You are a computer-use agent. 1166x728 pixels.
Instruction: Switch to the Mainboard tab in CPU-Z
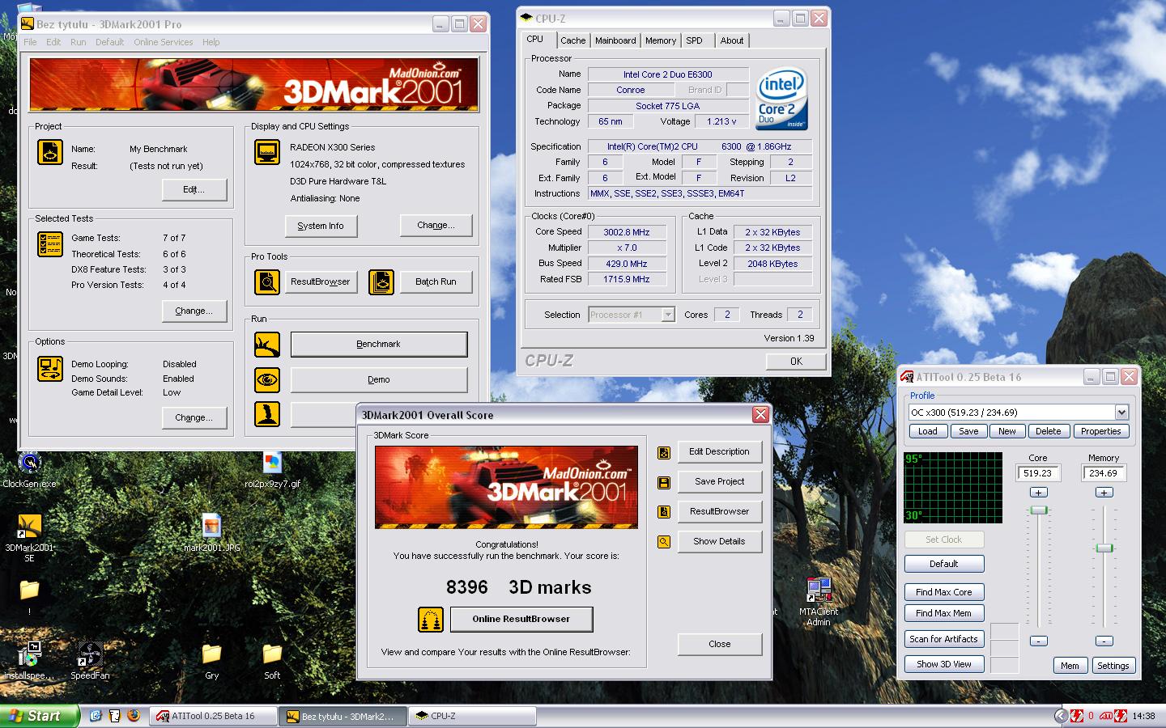[x=615, y=40]
